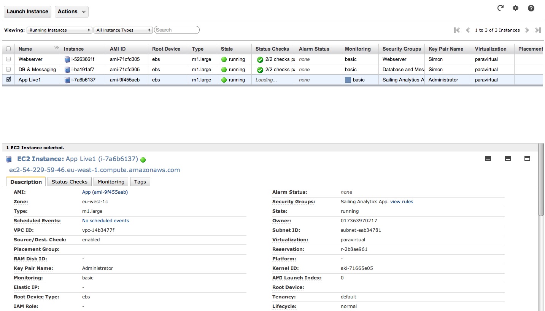Image resolution: width=545 pixels, height=311 pixels.
Task: Check the Webserver instance checkbox
Action: pos(8,59)
